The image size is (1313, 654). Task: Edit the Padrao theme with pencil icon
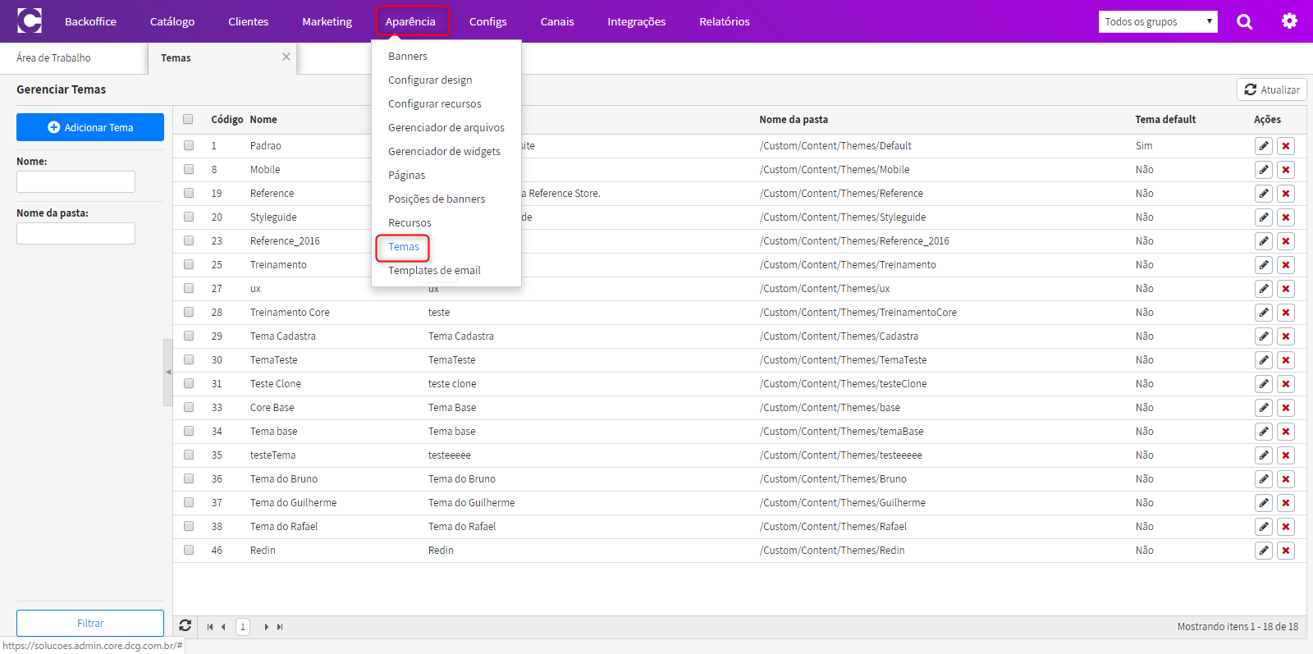click(1264, 146)
